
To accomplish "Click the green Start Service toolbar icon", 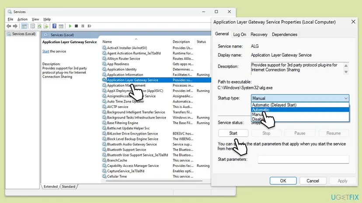I will coord(70,26).
